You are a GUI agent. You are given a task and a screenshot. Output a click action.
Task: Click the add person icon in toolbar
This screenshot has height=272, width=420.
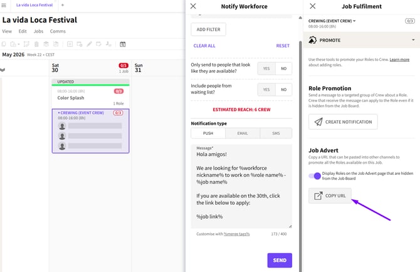click(x=108, y=44)
